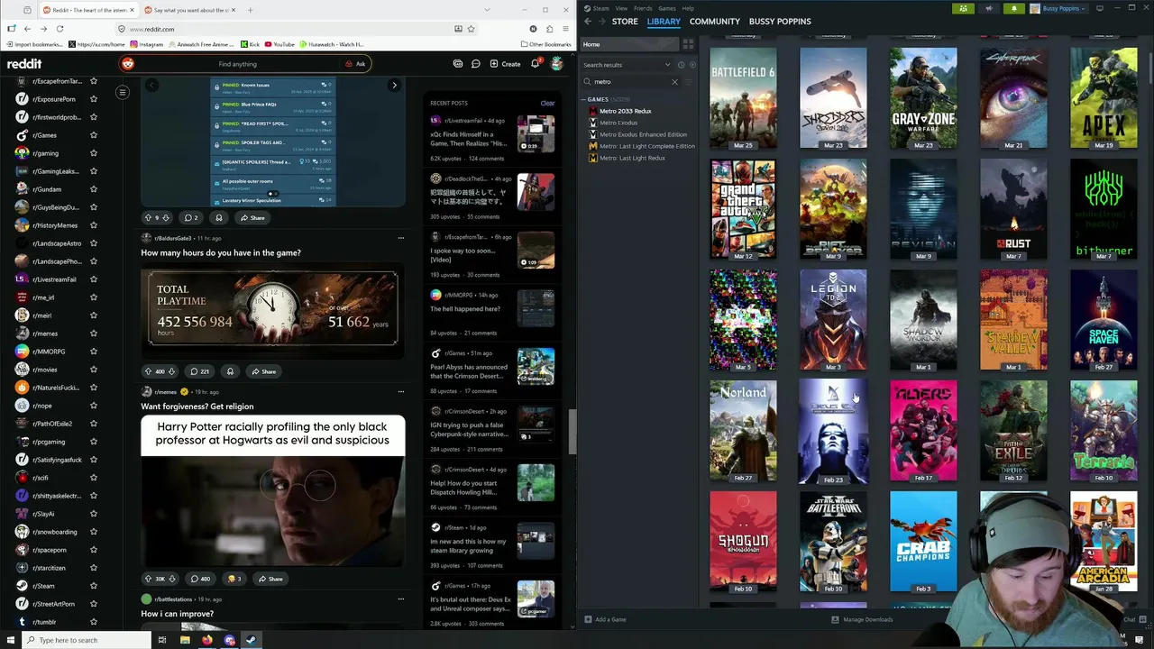Open Steam notifications bell
The width and height of the screenshot is (1154, 649).
1014,8
